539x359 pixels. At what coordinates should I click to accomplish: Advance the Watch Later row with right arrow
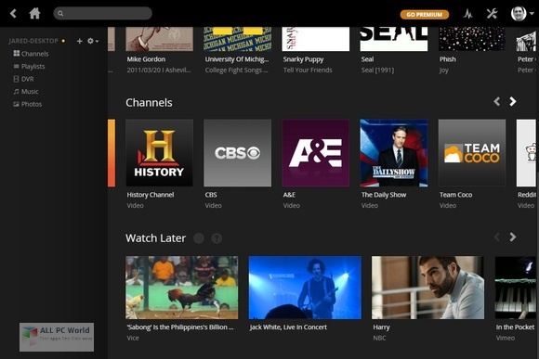coord(513,237)
